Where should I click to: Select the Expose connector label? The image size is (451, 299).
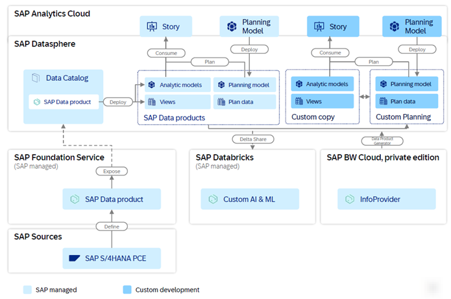click(x=112, y=172)
